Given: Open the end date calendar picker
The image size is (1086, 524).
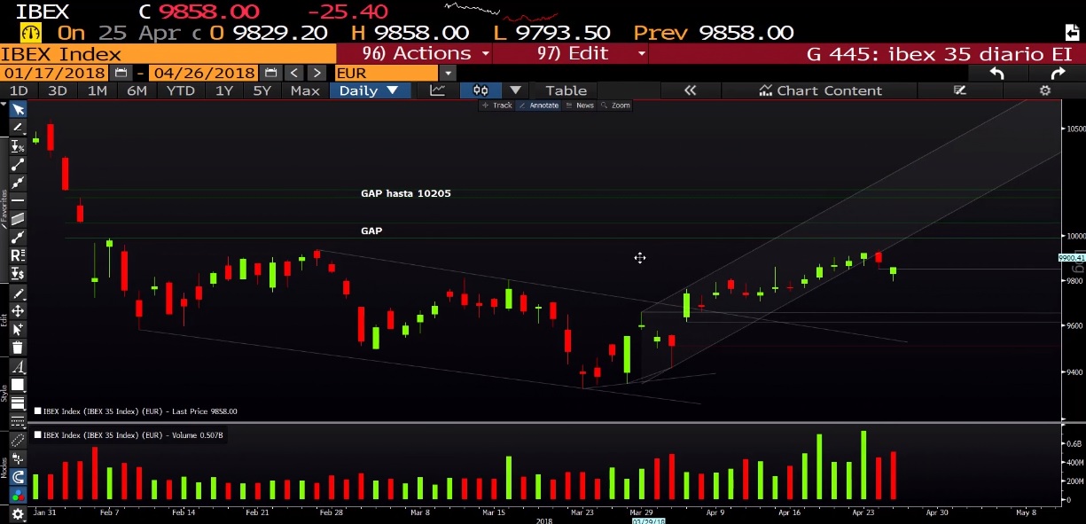Looking at the screenshot, I should (272, 73).
